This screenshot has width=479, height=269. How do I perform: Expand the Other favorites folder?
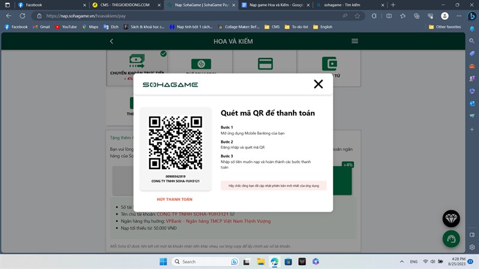pos(445,27)
